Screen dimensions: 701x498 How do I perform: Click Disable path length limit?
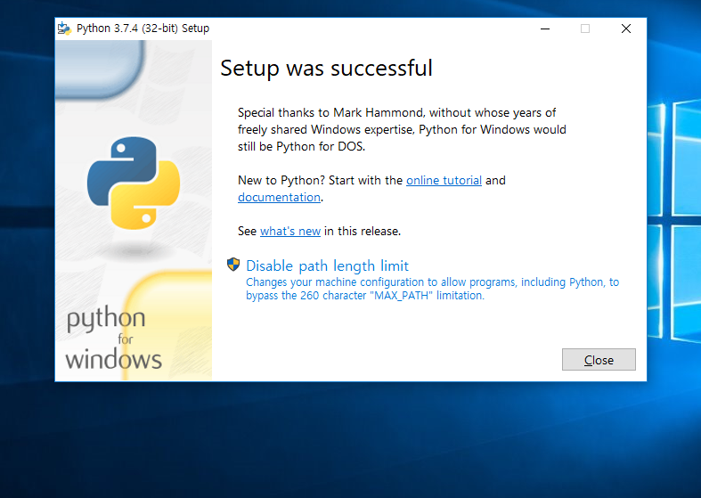(x=327, y=265)
